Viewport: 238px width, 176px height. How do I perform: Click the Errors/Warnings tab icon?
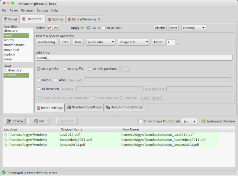pos(70,19)
